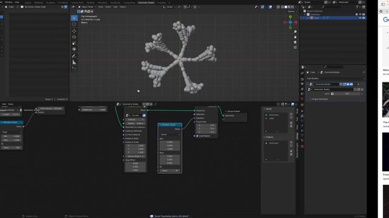Unlink the Geometry Nodes node group X

pyautogui.click(x=362, y=90)
